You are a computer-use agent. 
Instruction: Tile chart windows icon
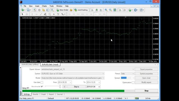(x=115, y=10)
